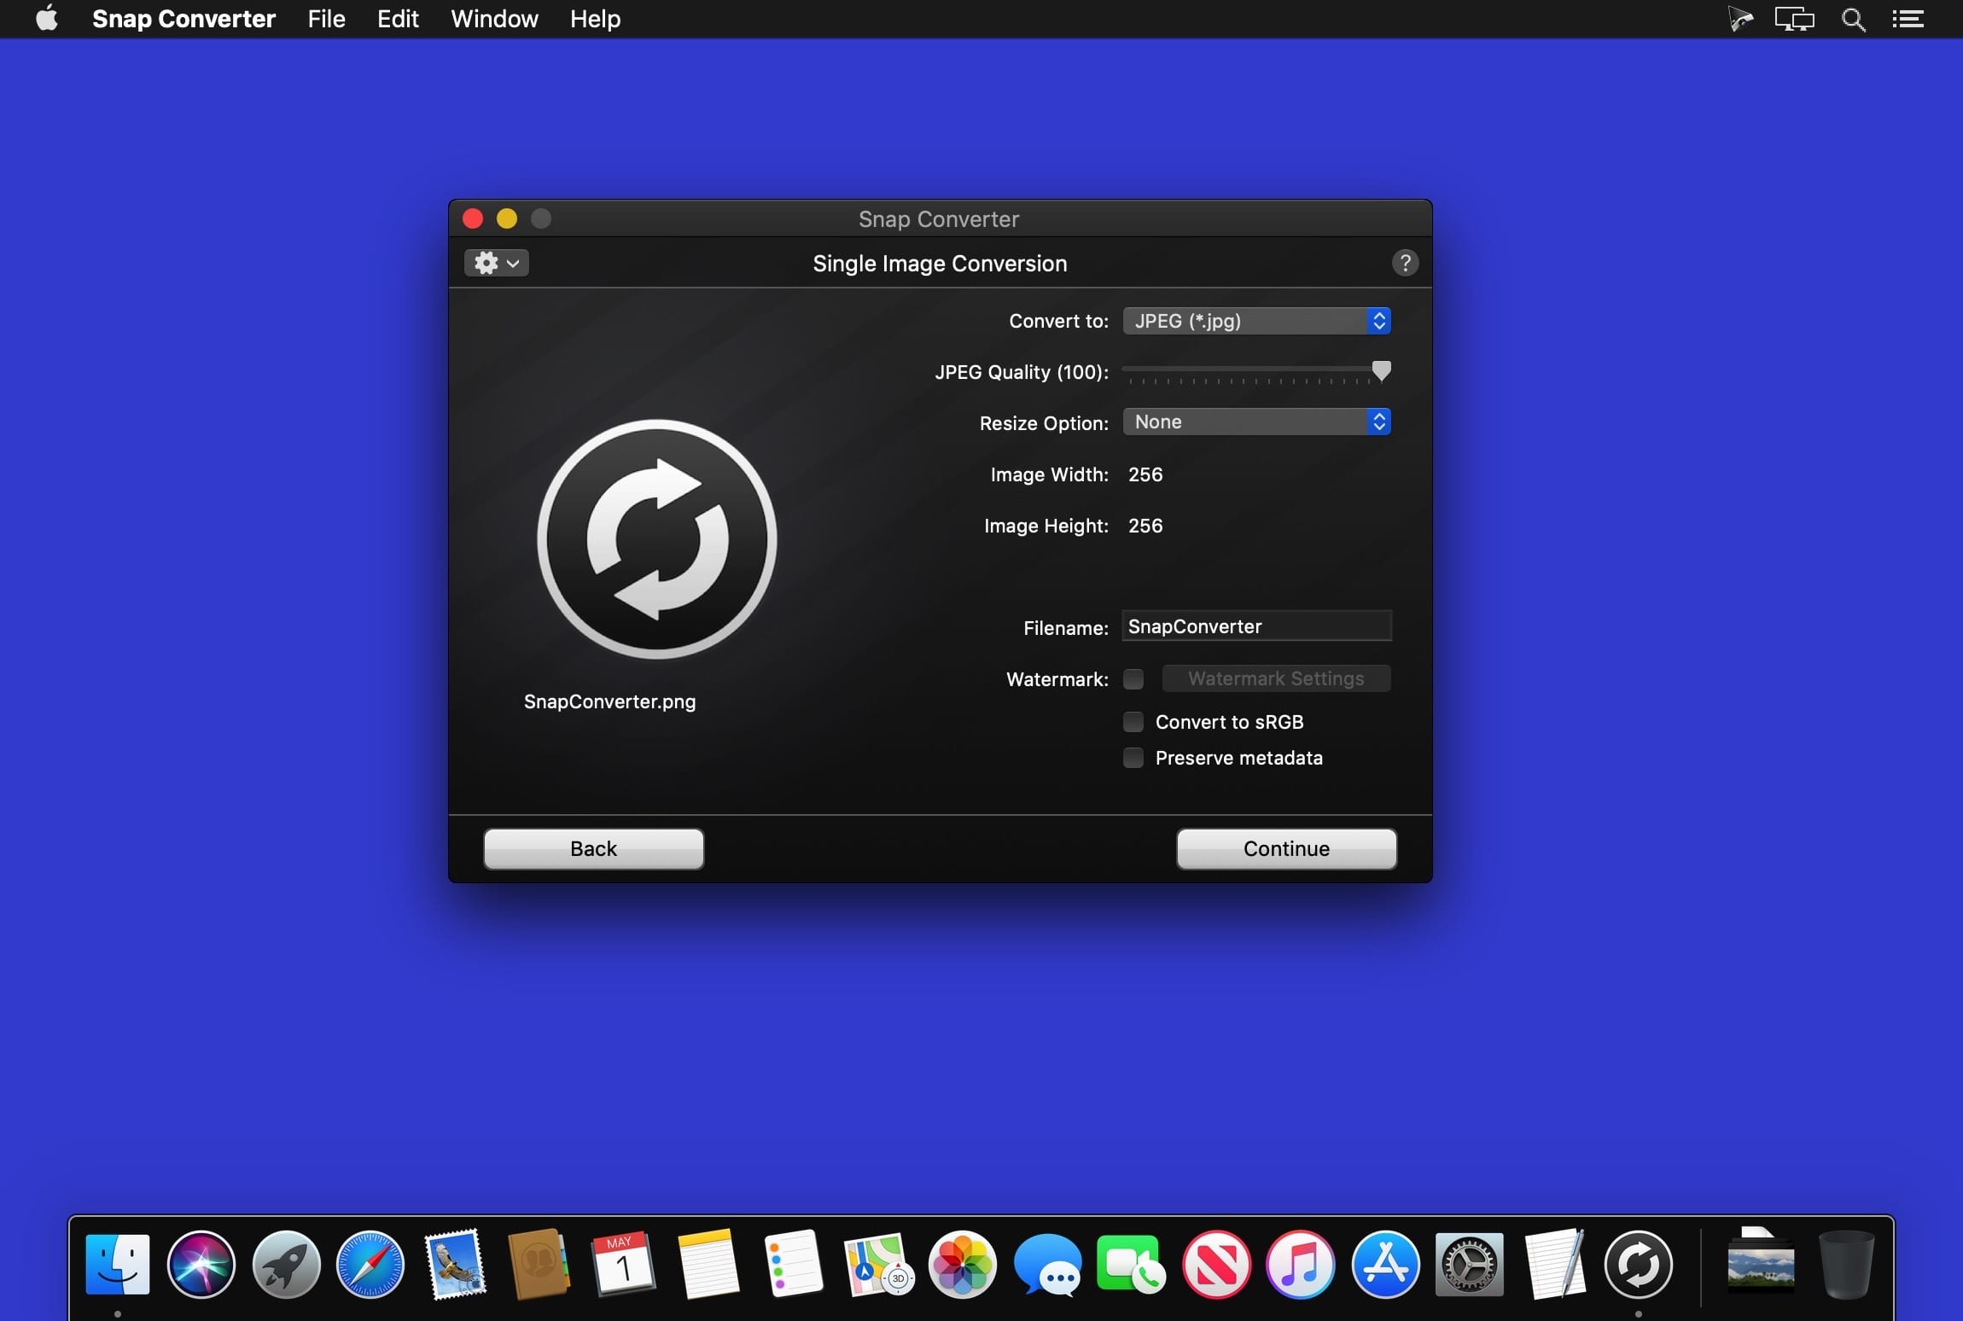Open Calendar icon in Dock
Screen dimensions: 1963x1321
coord(623,1265)
